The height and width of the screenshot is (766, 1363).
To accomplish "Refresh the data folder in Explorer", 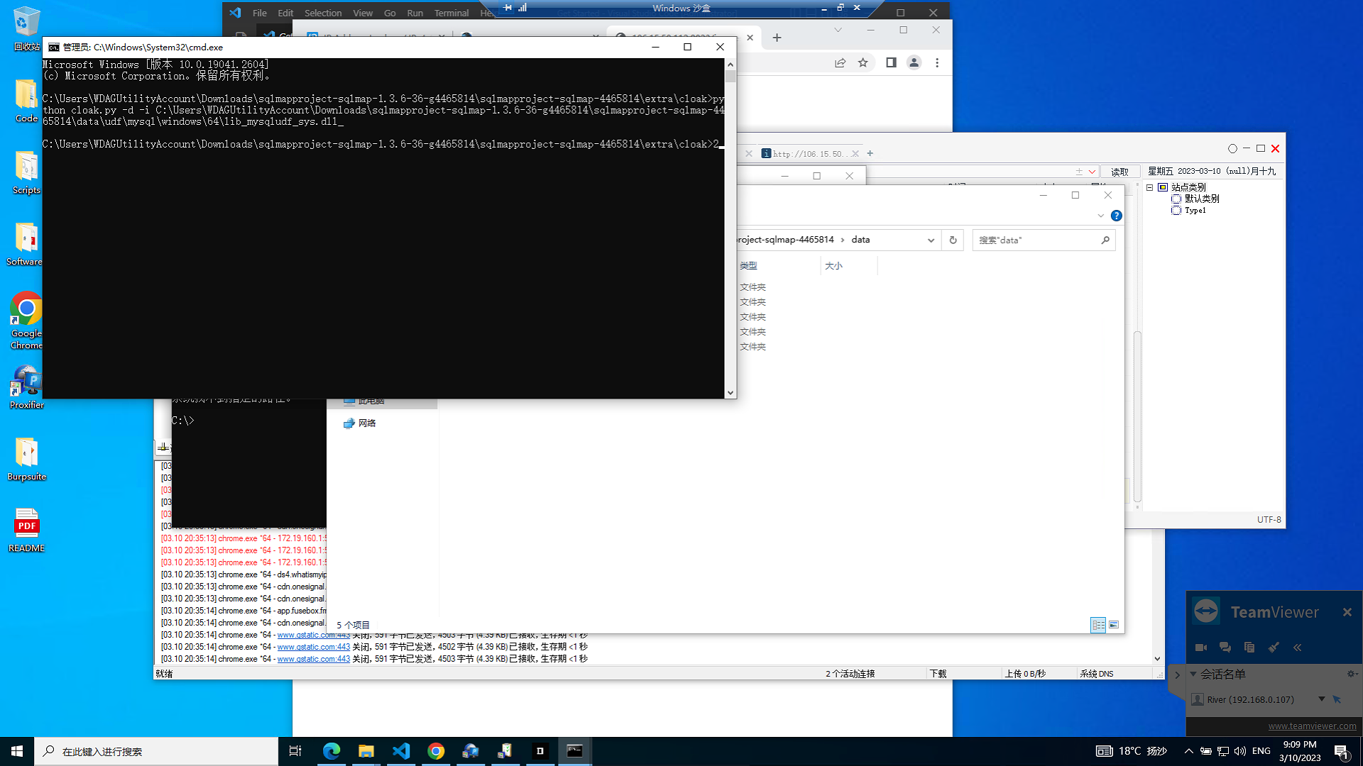I will 953,240.
